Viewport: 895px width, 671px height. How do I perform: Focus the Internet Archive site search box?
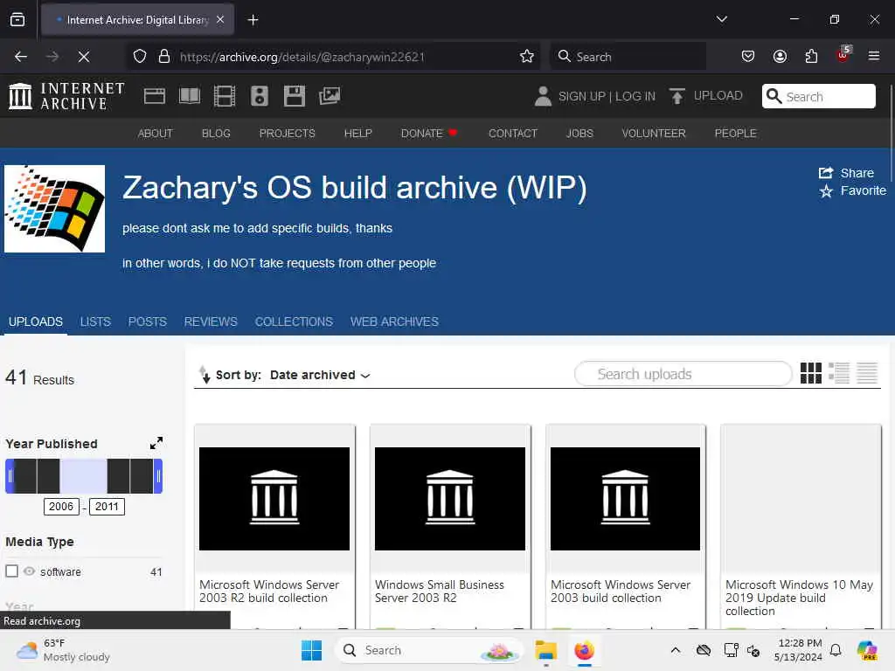tap(818, 96)
